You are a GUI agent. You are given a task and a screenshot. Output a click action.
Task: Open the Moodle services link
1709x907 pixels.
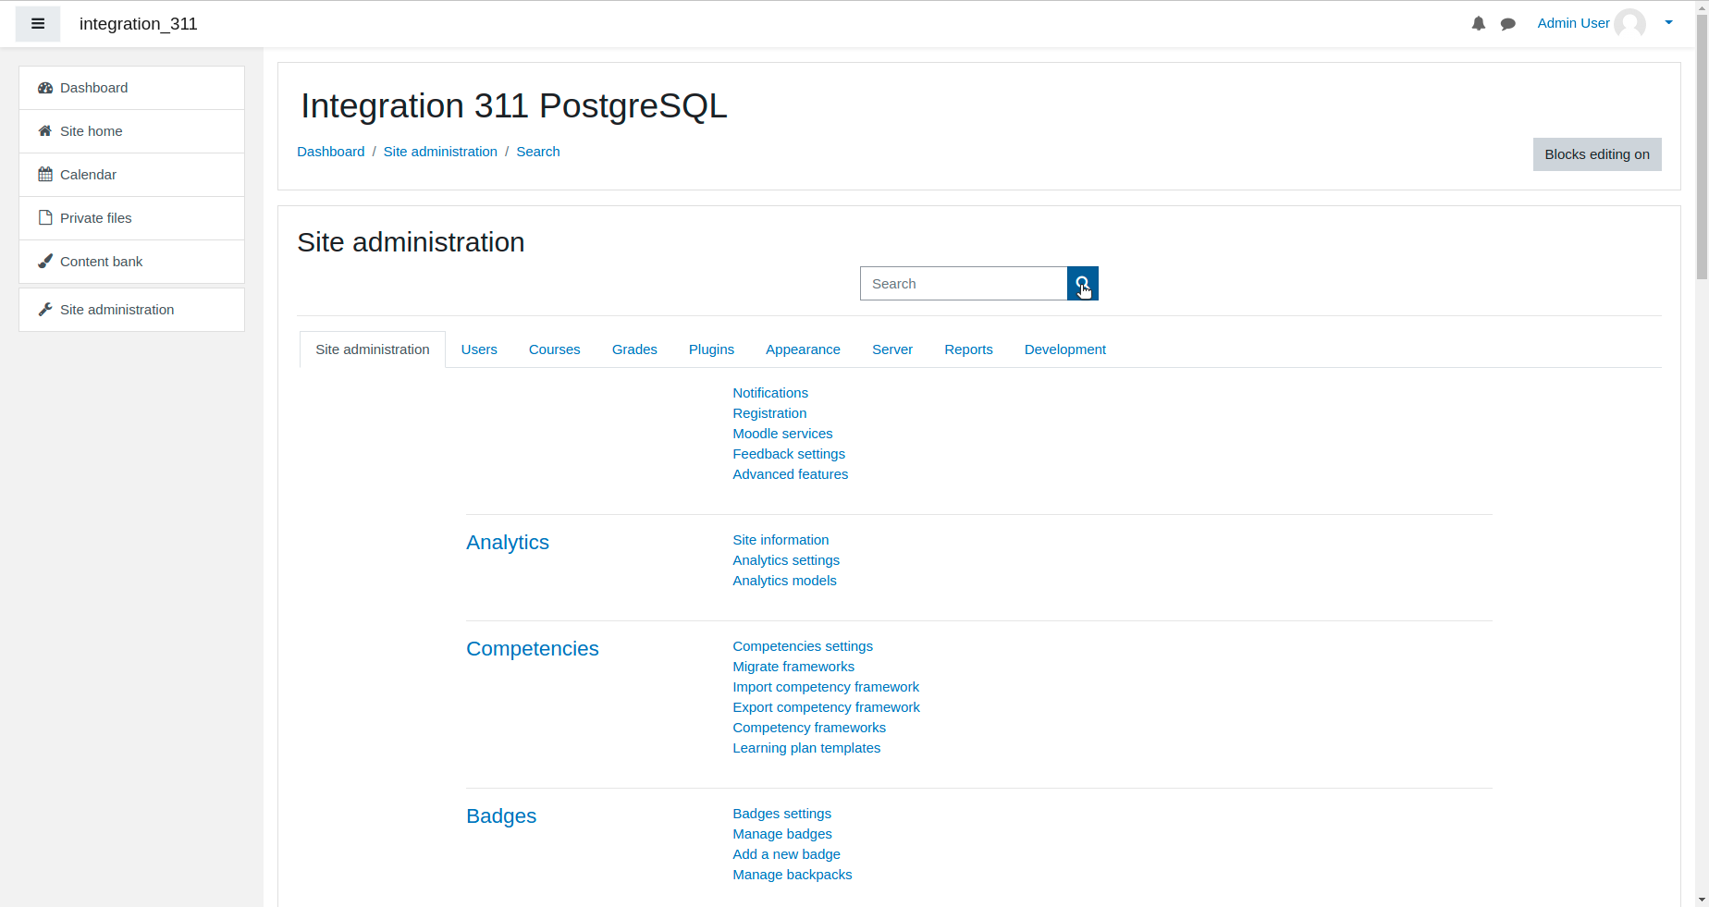pos(782,434)
